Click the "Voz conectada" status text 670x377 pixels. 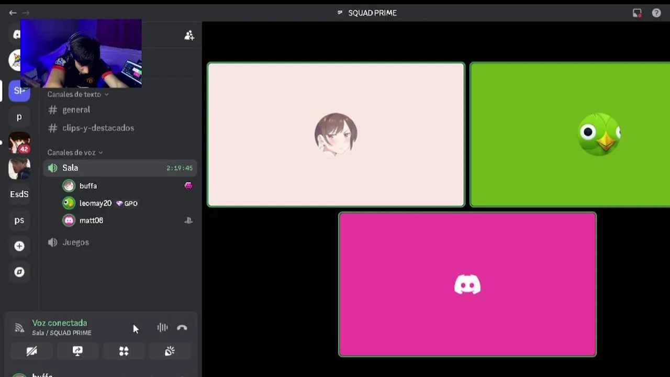pyautogui.click(x=60, y=323)
